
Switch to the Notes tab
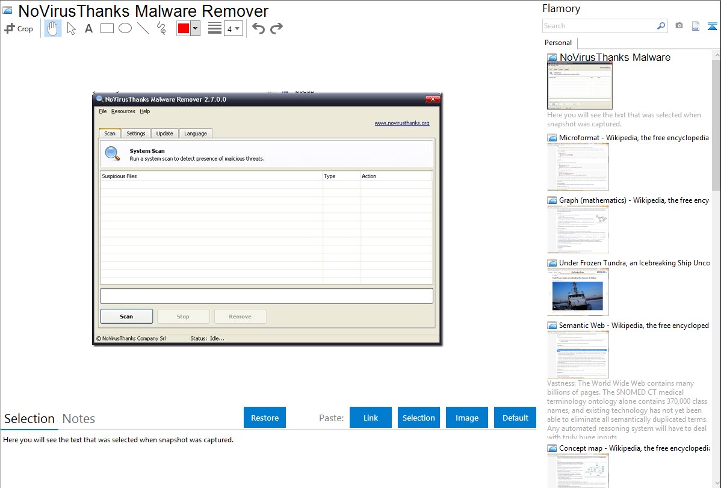pyautogui.click(x=79, y=419)
